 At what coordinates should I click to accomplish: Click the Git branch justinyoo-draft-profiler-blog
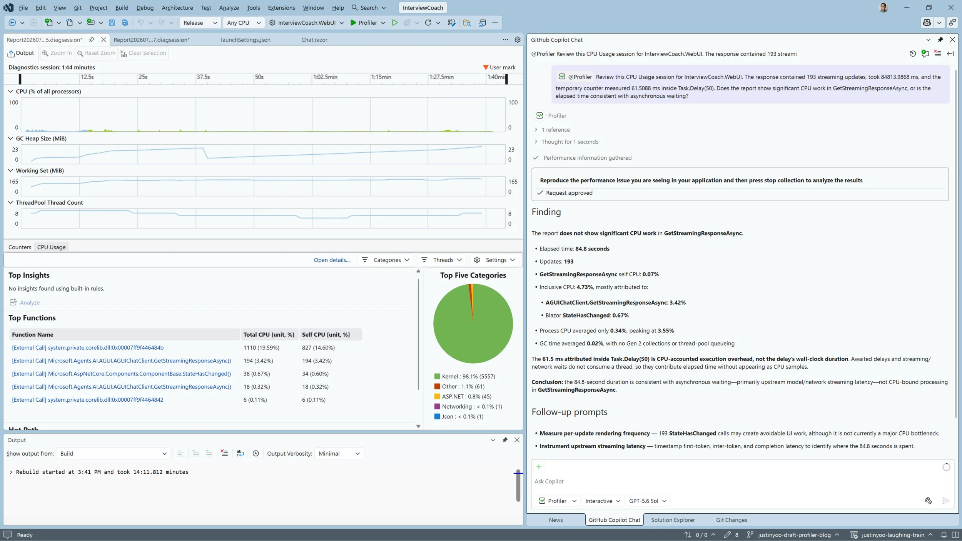coord(793,535)
